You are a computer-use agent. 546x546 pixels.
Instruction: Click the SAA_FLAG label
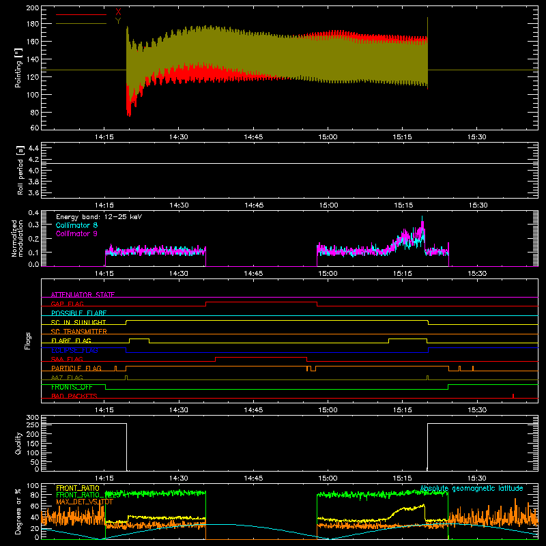[x=67, y=359]
